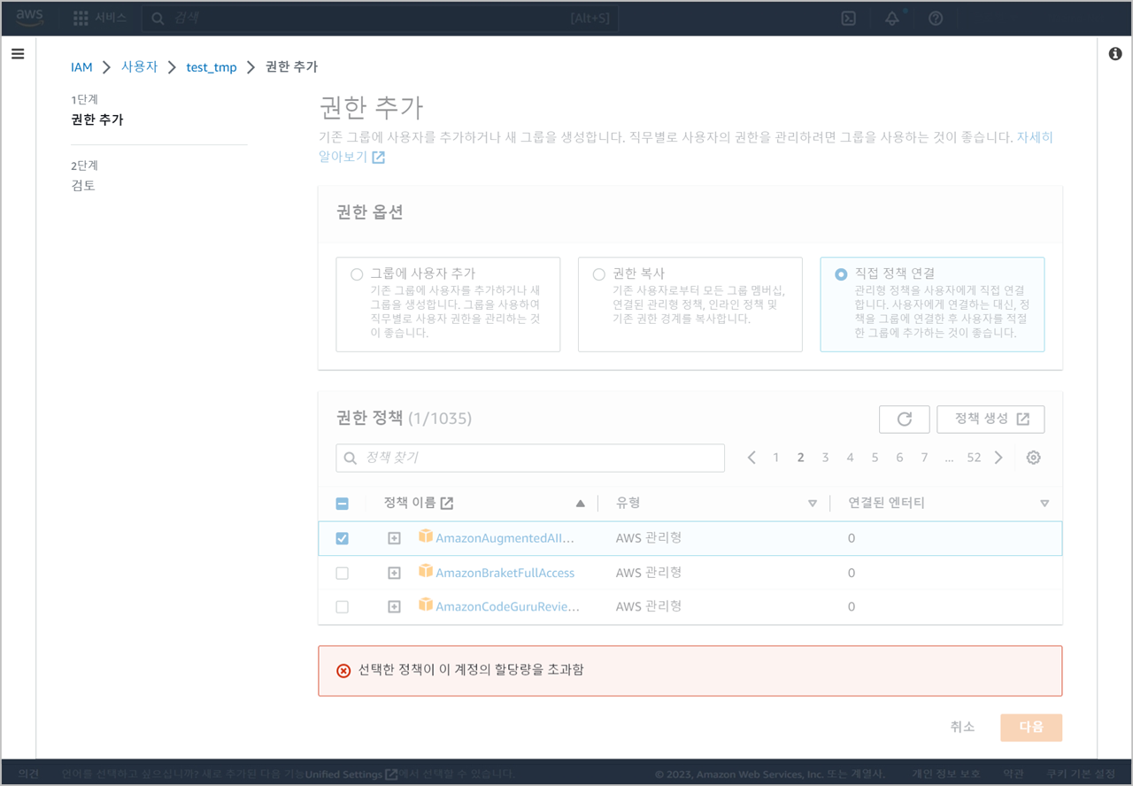This screenshot has width=1133, height=786.
Task: Expand the AmazonBraketFullAccess policy details
Action: tap(395, 573)
